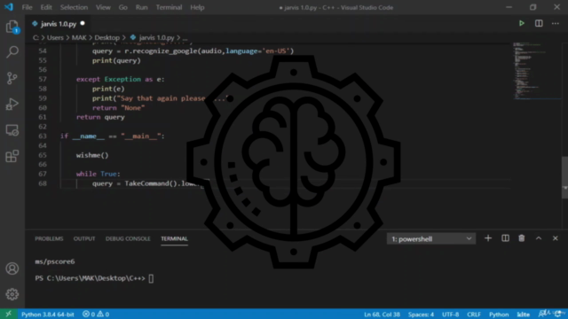568x319 pixels.
Task: Select the Python 3.8.4 64-bit interpreter
Action: tap(47, 315)
